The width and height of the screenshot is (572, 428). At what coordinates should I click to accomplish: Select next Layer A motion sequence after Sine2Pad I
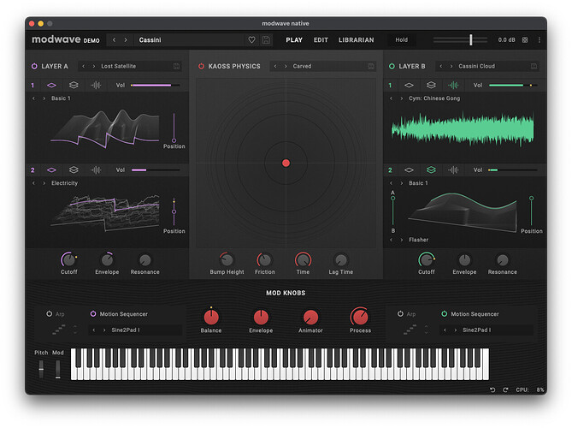tap(104, 330)
